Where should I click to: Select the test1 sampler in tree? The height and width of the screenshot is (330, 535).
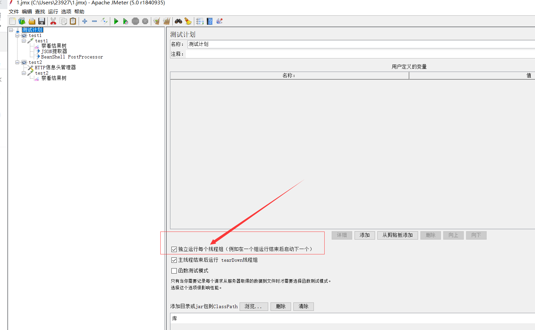pyautogui.click(x=41, y=41)
